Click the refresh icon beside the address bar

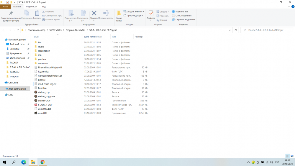click(x=236, y=30)
